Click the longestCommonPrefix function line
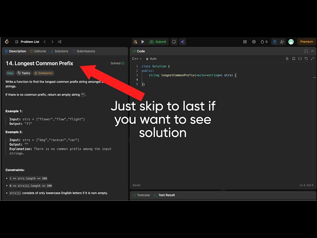The image size is (317, 238). tap(193, 75)
